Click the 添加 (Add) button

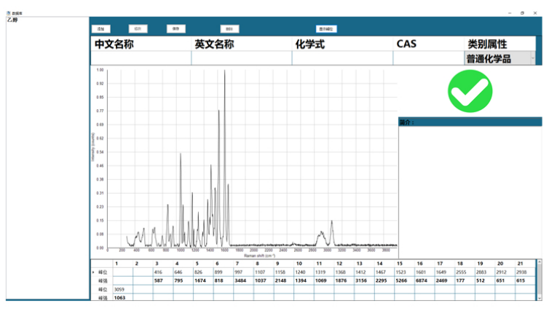[x=101, y=29]
